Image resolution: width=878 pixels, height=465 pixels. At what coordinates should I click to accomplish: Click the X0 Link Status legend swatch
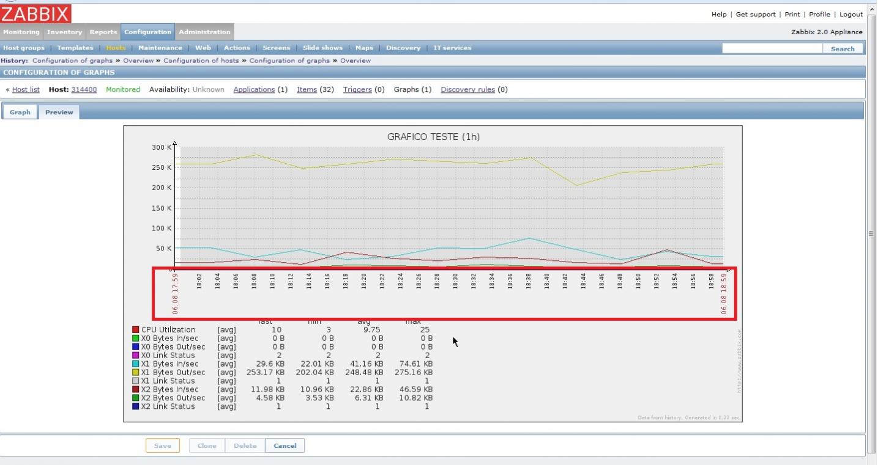pyautogui.click(x=136, y=356)
